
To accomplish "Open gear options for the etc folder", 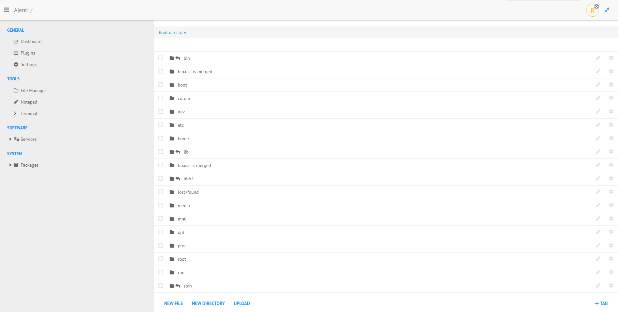I will tap(611, 125).
